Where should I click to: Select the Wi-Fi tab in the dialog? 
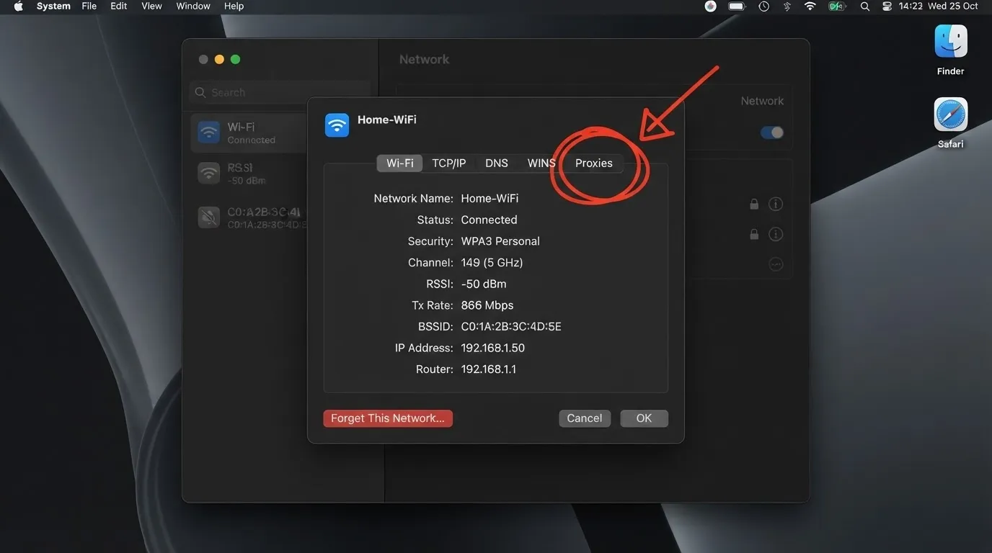(400, 163)
